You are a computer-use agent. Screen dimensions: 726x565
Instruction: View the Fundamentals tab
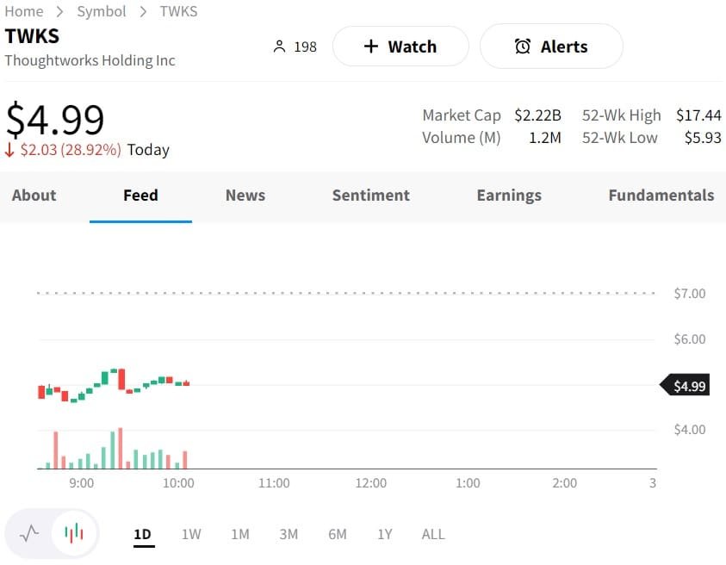click(x=661, y=196)
